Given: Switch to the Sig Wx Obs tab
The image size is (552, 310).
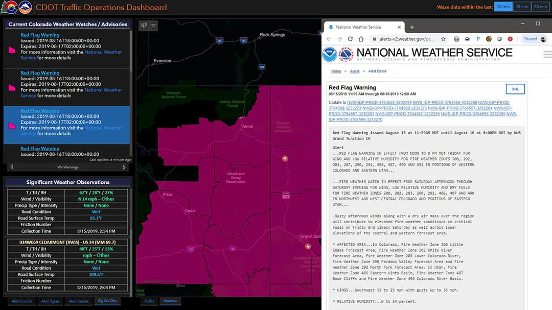Looking at the screenshot, I should [107, 301].
